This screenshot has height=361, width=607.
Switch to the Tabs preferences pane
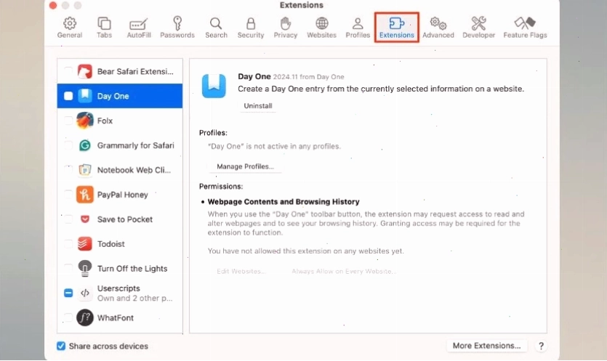tap(104, 28)
